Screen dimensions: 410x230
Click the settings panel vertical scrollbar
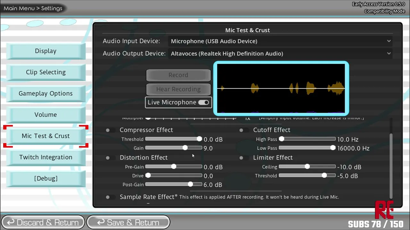coord(391,166)
